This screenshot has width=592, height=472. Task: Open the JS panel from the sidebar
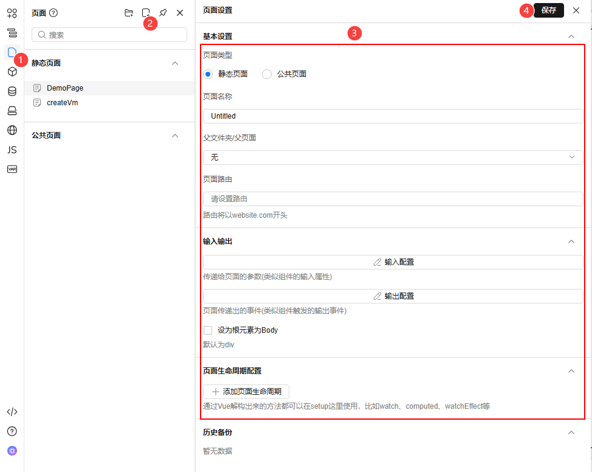point(12,149)
